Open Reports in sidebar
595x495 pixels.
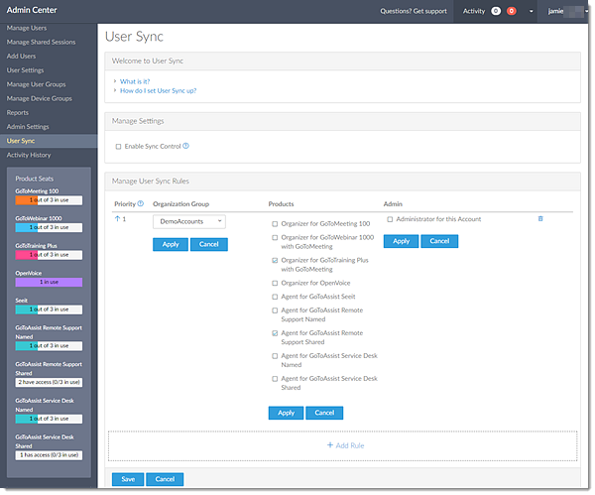click(x=18, y=112)
